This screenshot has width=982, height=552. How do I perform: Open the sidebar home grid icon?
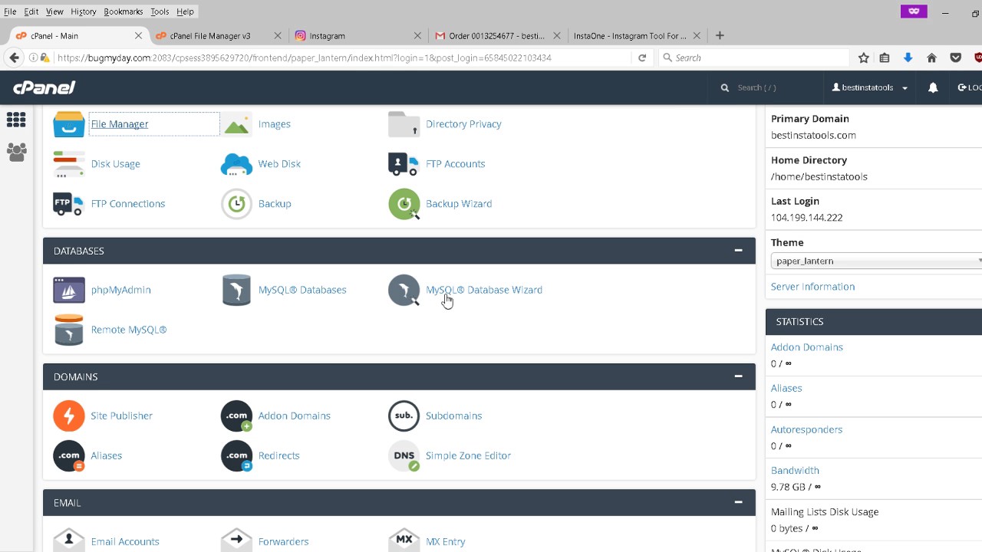point(16,120)
